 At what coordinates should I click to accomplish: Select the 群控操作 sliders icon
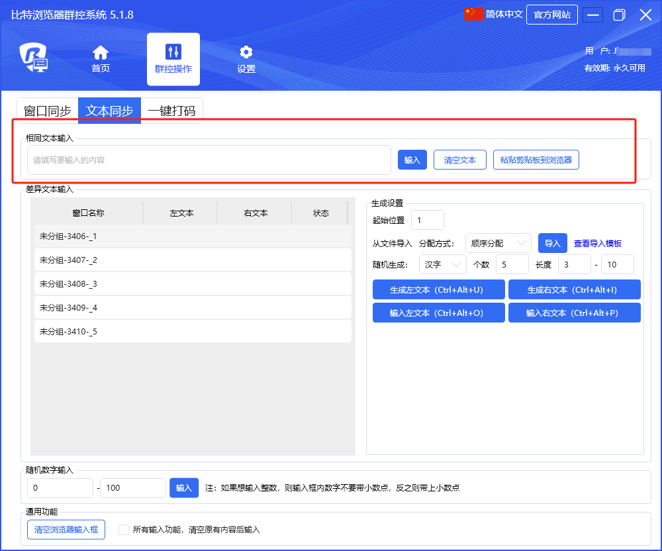(x=173, y=52)
